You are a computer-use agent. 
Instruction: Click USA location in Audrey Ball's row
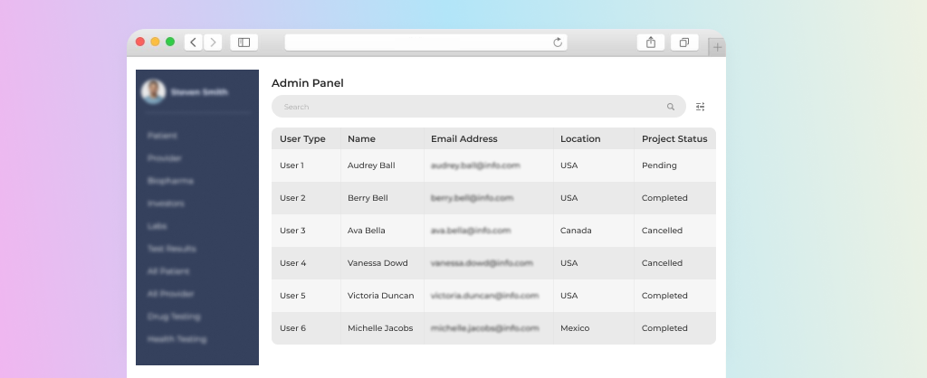coord(569,165)
